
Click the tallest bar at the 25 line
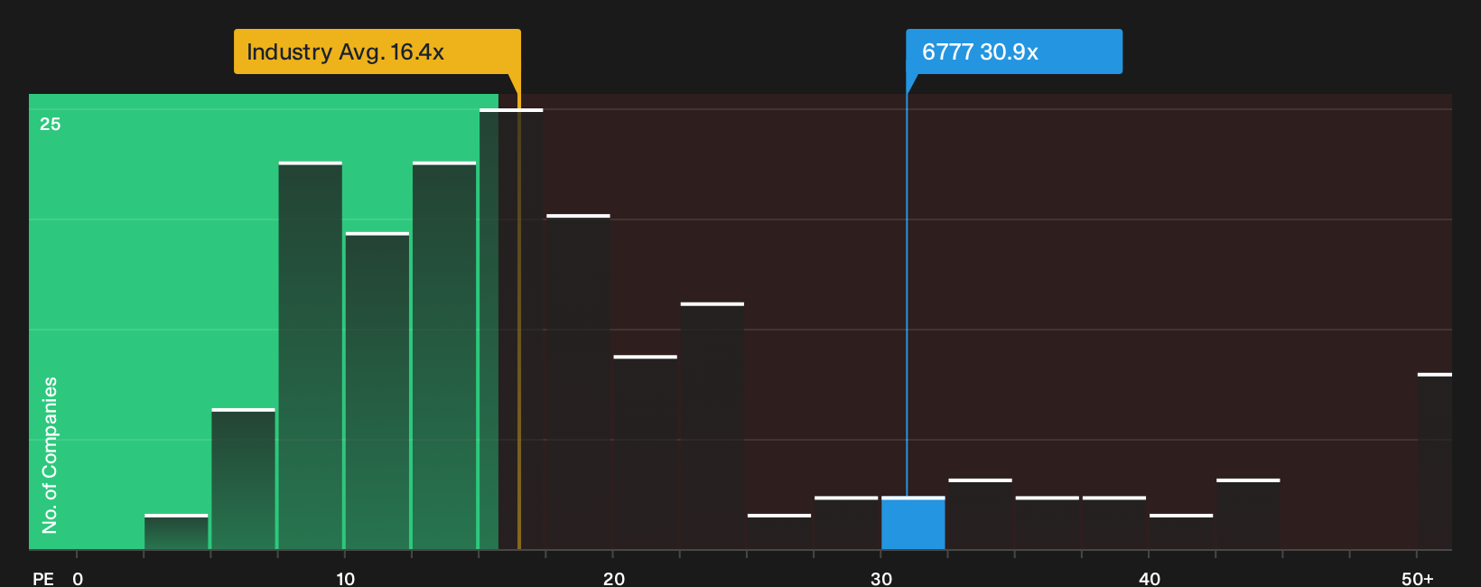(x=511, y=329)
